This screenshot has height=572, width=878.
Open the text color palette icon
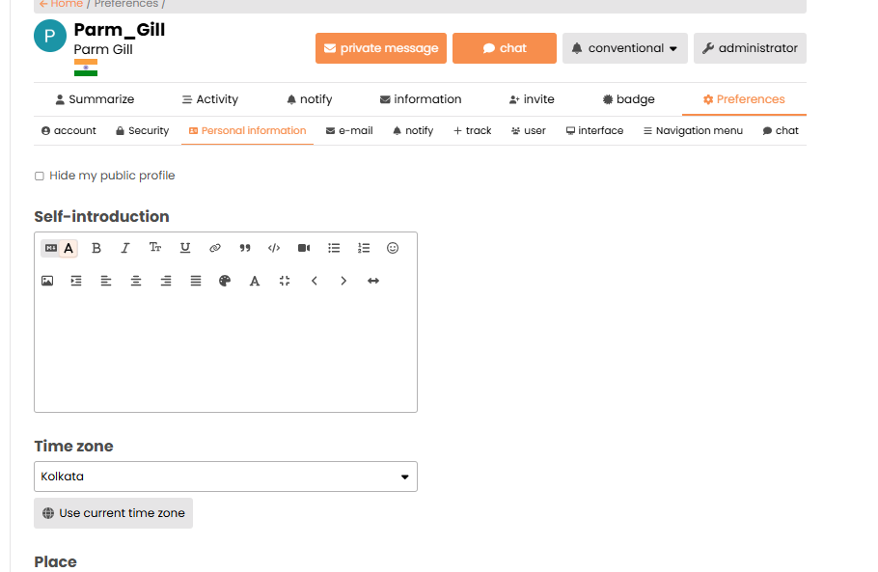pos(225,281)
